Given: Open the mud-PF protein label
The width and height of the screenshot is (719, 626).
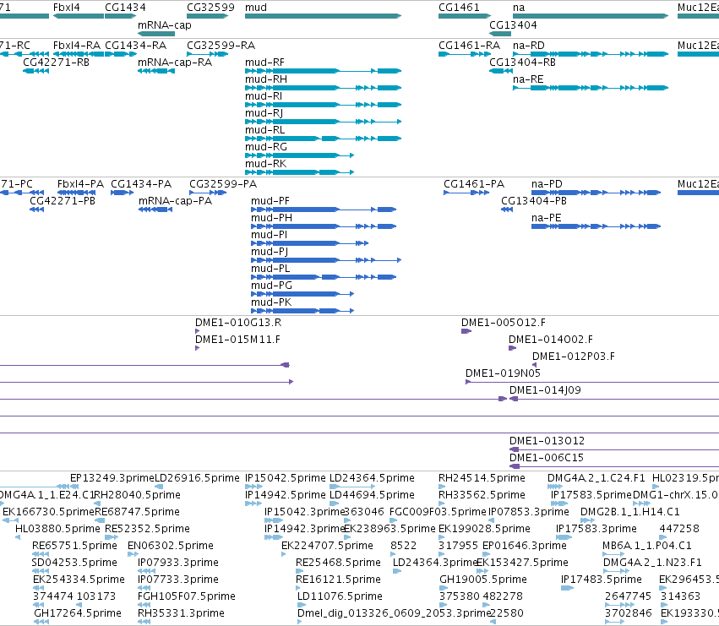Looking at the screenshot, I should [270, 201].
